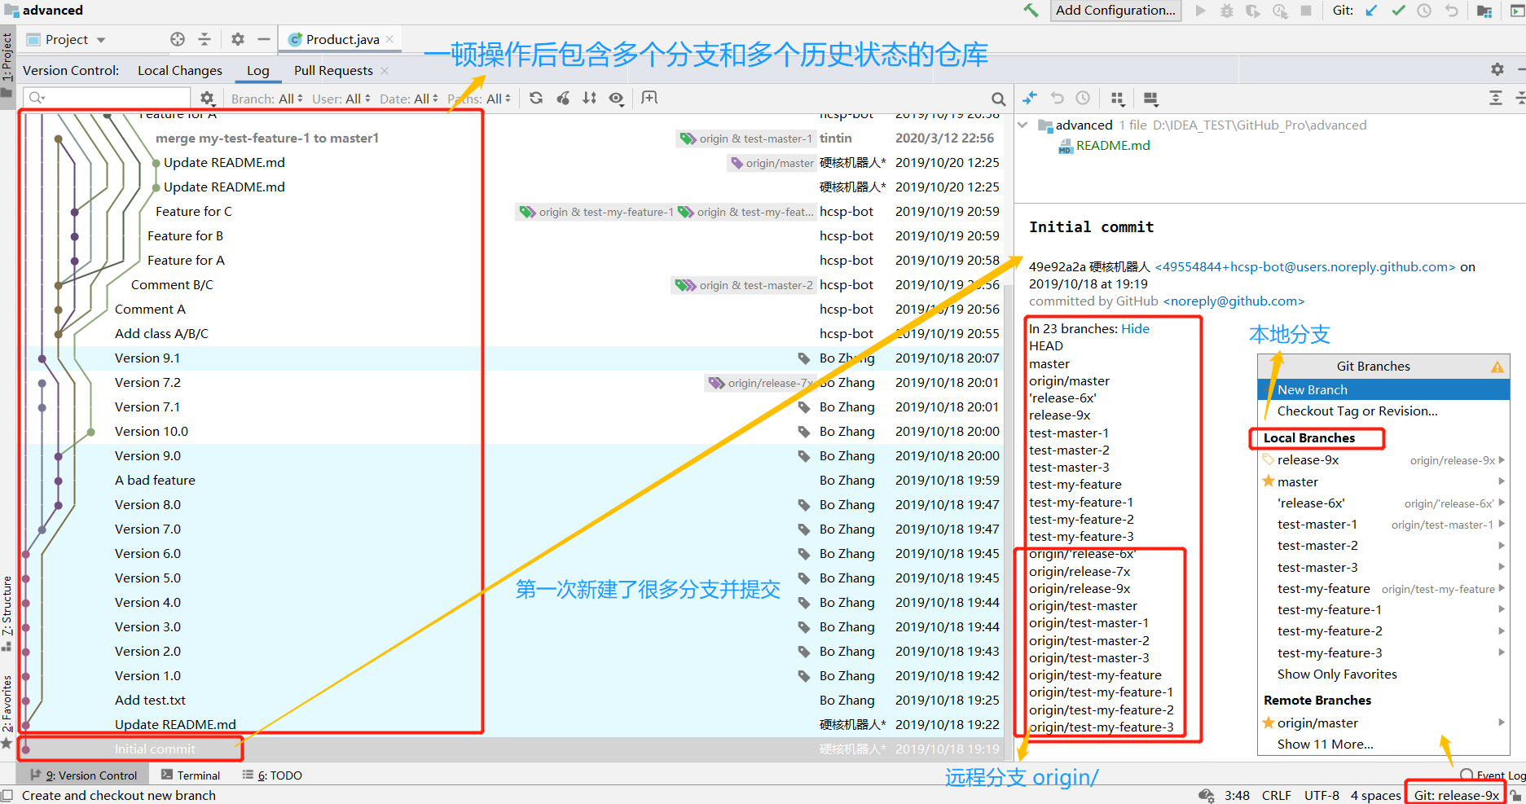Screen dimensions: 1526x804
Task: Click Show Only Favorites in the Git Branches popup
Action: click(1337, 674)
